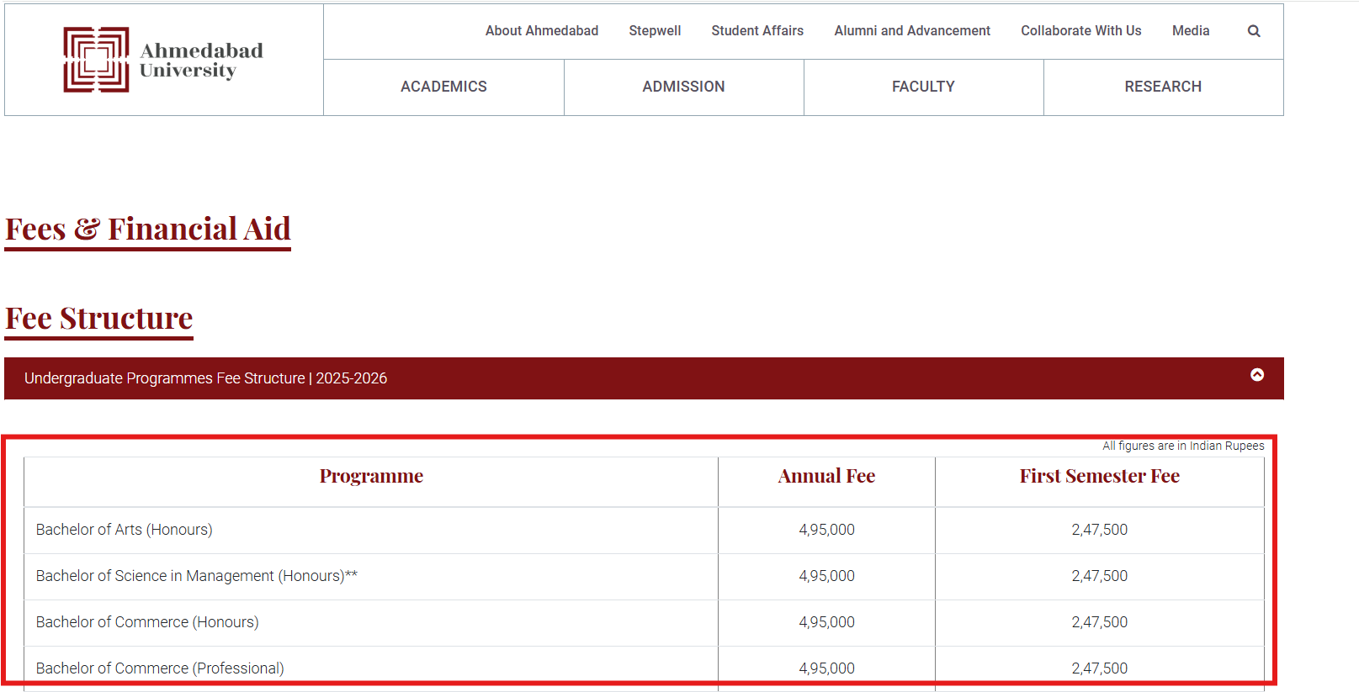Open the Student Affairs menu item
Viewport: 1359px width, 692px height.
click(x=757, y=30)
